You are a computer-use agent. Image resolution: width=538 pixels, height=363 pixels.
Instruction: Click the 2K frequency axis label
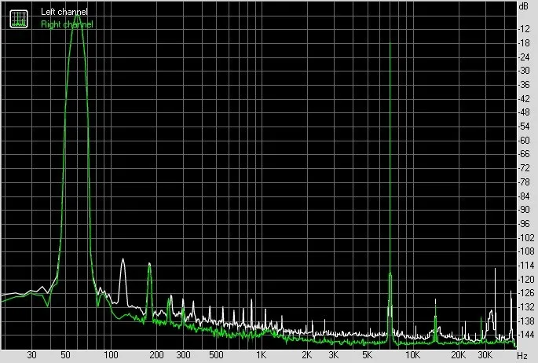(x=307, y=355)
